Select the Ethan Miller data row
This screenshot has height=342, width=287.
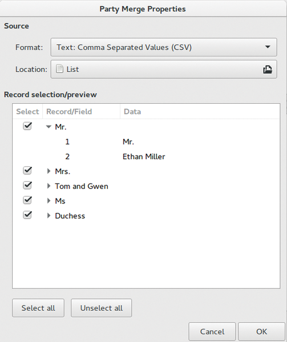click(146, 157)
